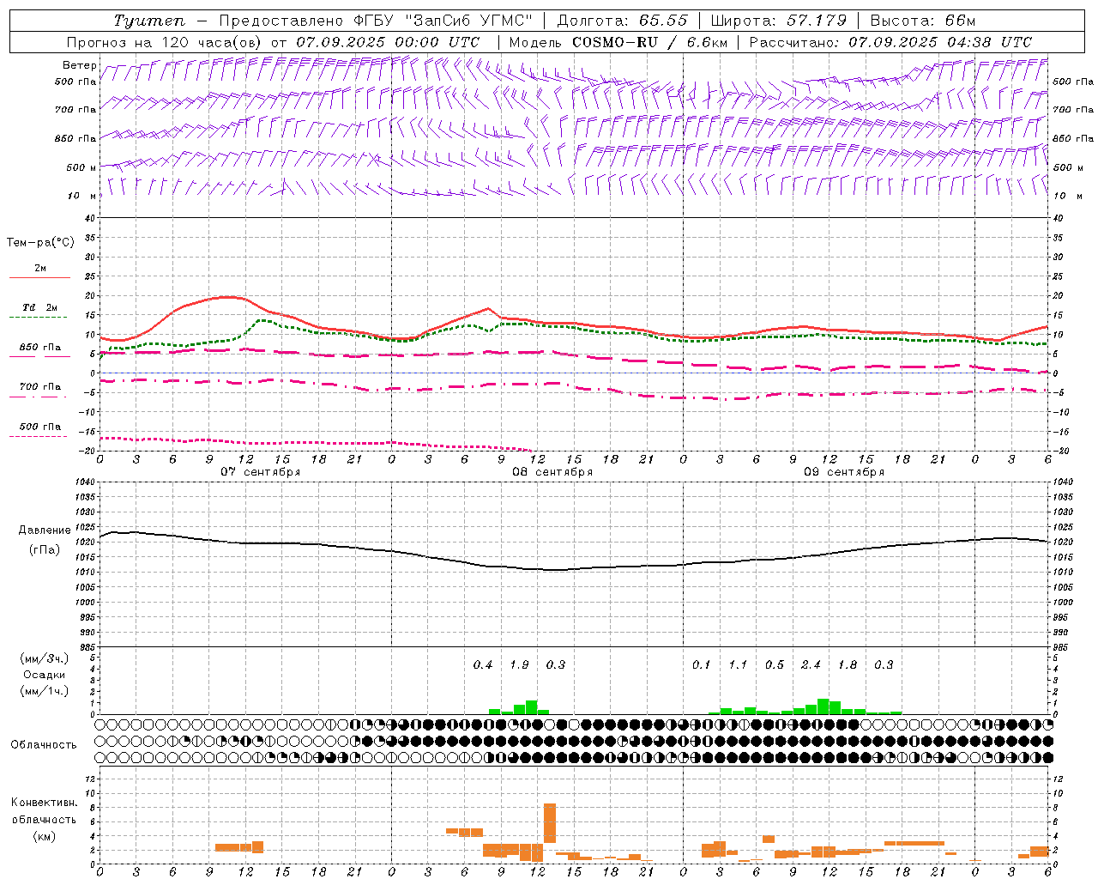The image size is (1098, 879).
Task: Select the "Тем-ра(°C)" temperature panel label
Action: 40,243
